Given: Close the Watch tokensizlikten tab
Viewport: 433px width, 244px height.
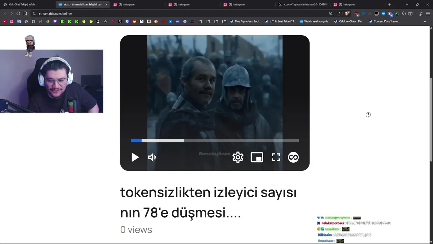Looking at the screenshot, I should 106,4.
